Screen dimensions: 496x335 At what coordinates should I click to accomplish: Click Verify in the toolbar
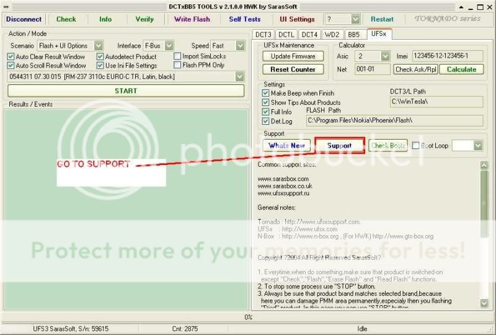[144, 19]
